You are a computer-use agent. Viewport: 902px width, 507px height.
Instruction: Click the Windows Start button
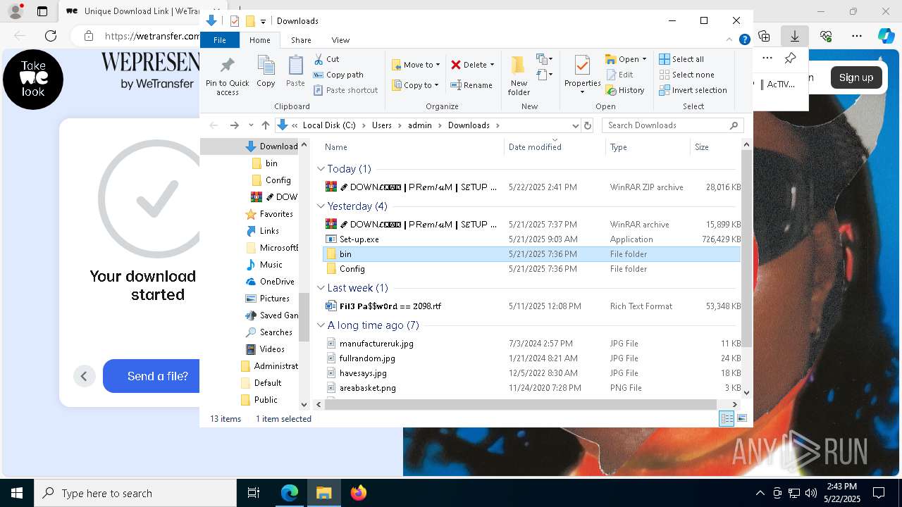(x=17, y=493)
